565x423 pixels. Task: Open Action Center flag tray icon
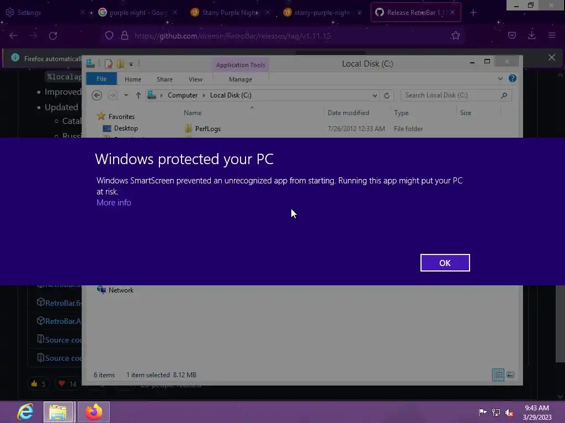click(x=482, y=412)
